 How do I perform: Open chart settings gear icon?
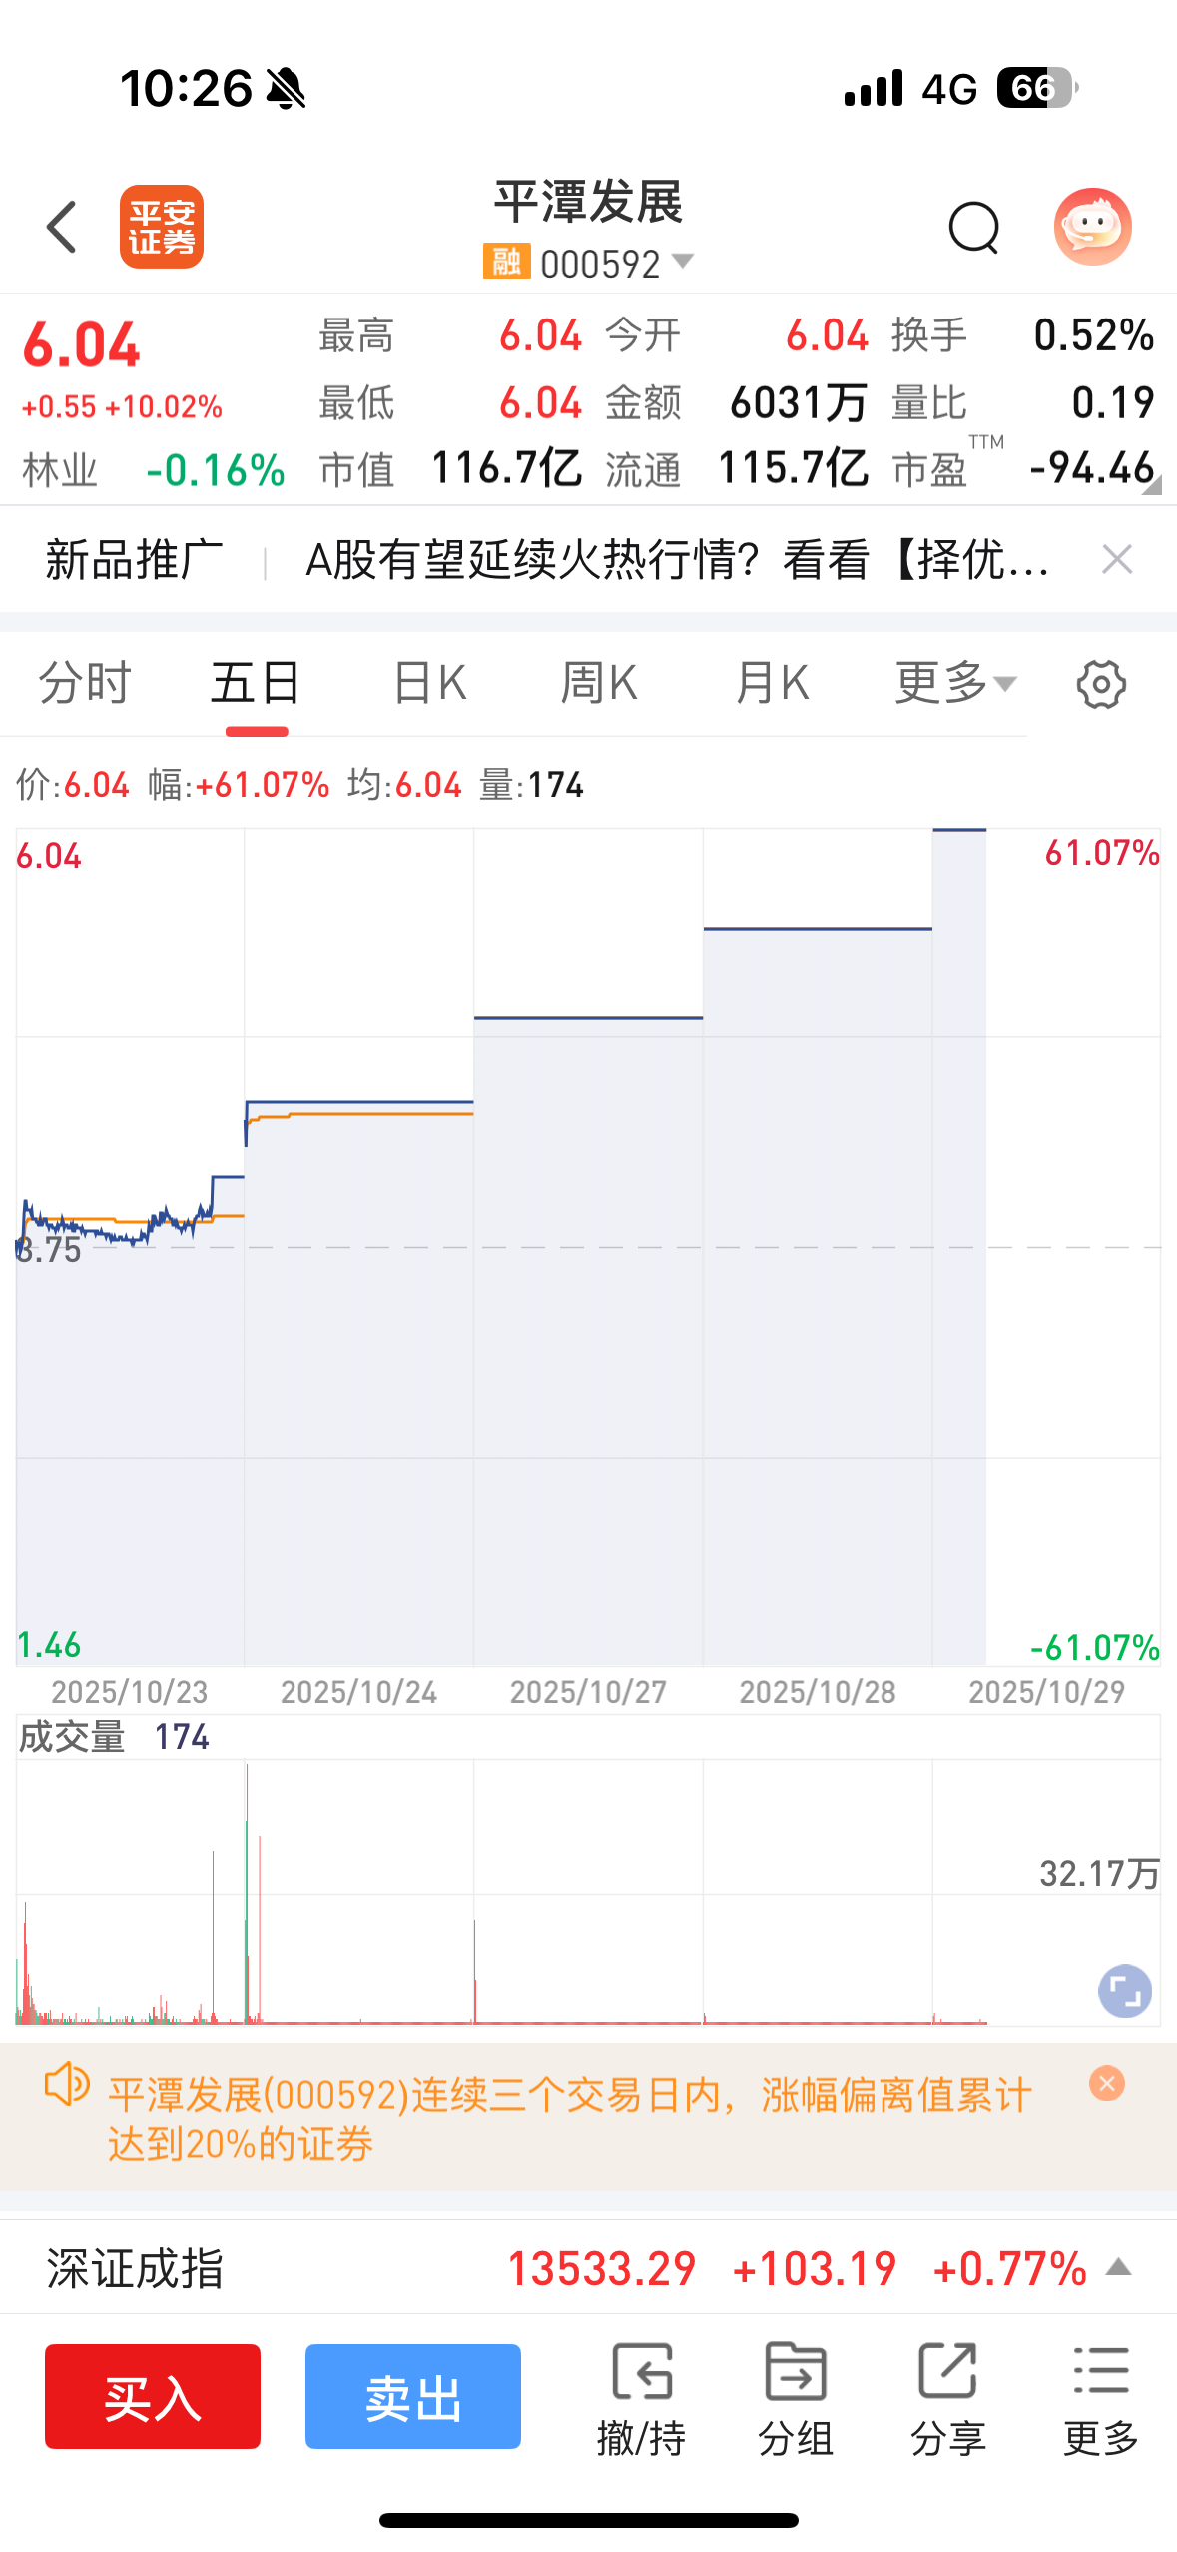coord(1101,684)
